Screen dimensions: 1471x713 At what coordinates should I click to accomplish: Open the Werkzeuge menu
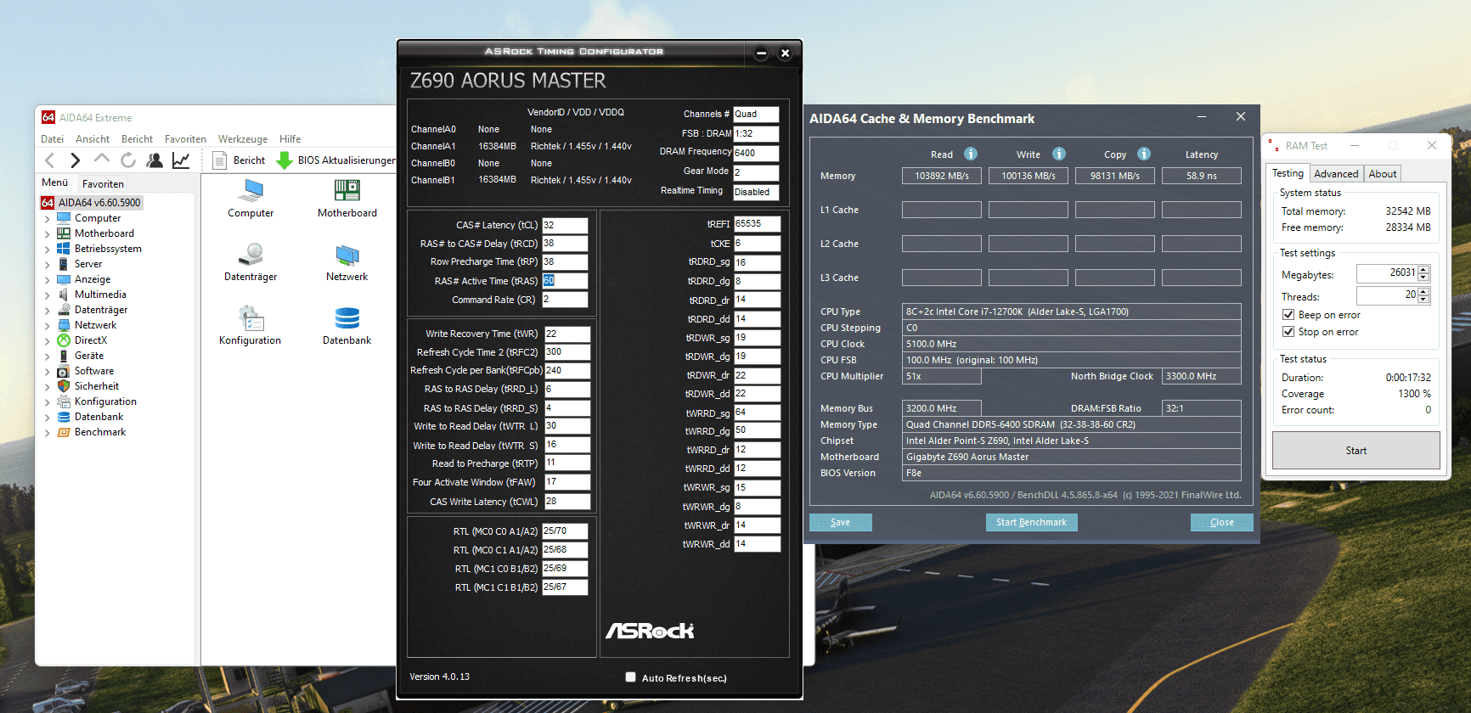[x=243, y=139]
